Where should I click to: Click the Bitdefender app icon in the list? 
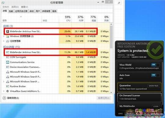tap(8, 31)
